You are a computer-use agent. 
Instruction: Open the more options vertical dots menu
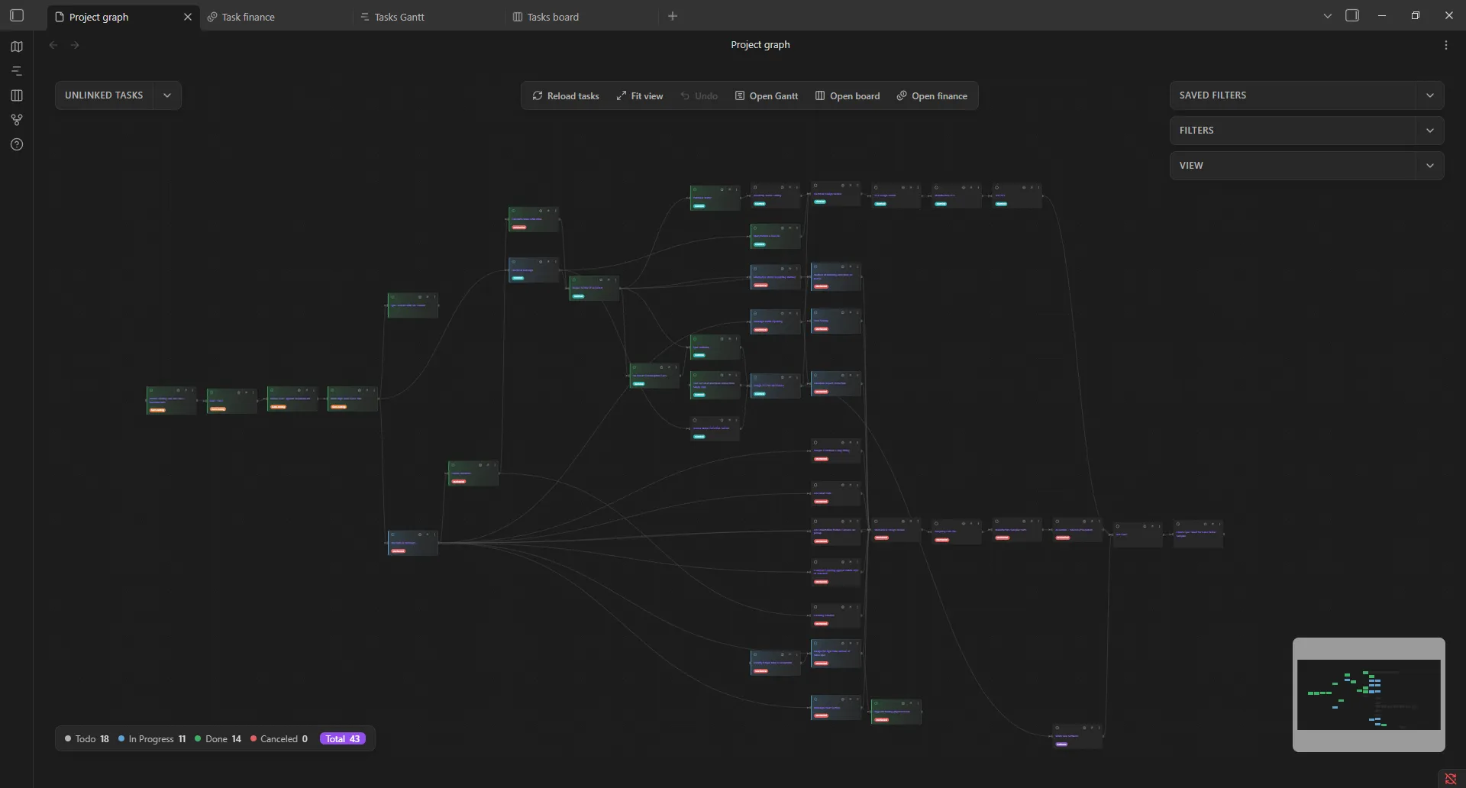1445,45
